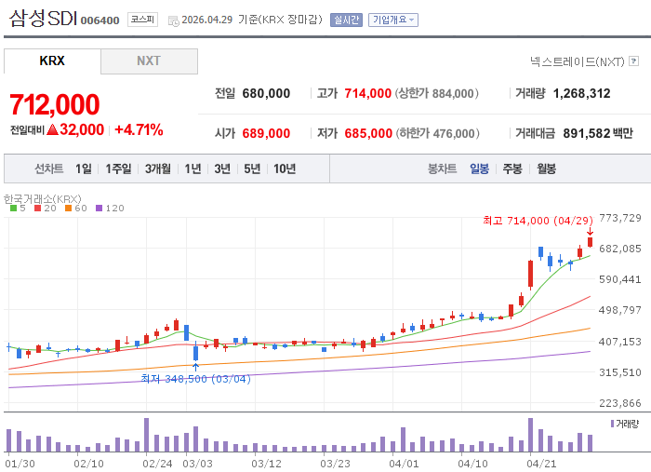Click the 하한가 476,000 text
This screenshot has width=651, height=472.
(x=437, y=133)
